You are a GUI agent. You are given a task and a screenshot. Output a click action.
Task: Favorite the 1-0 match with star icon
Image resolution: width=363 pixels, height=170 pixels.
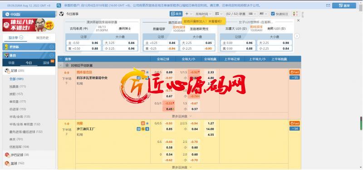pyautogui.click(x=147, y=123)
